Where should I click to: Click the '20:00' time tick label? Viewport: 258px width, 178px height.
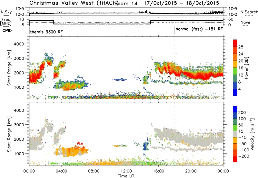point(191,171)
